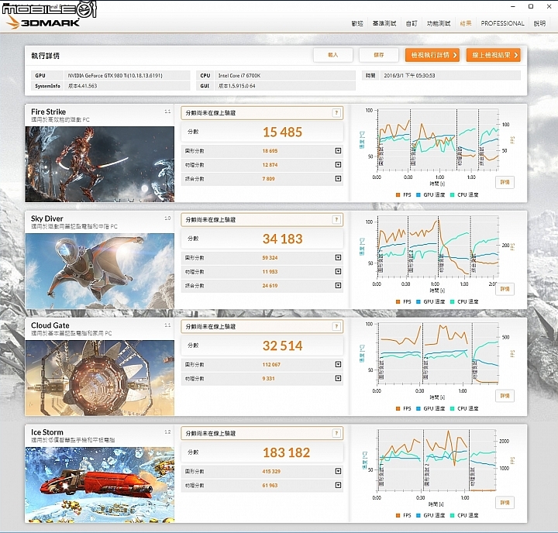Click the Ice Storm FPS chart area
Viewport: 558px width, 533px height.
(436, 460)
